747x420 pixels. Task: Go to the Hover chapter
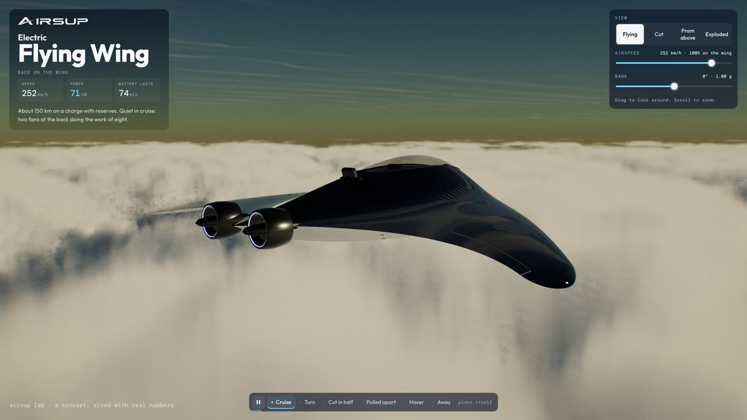414,402
